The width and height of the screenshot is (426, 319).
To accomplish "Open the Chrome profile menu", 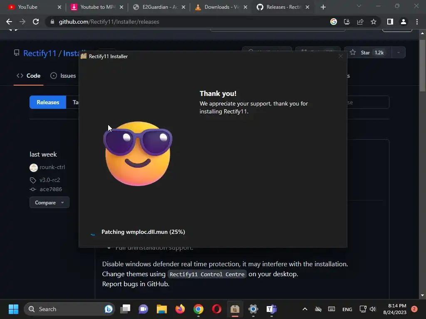I will click(x=404, y=22).
